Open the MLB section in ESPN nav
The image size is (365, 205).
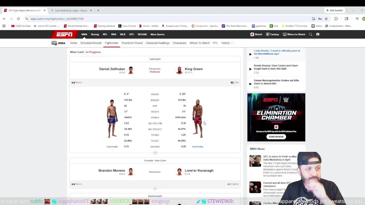point(123,34)
